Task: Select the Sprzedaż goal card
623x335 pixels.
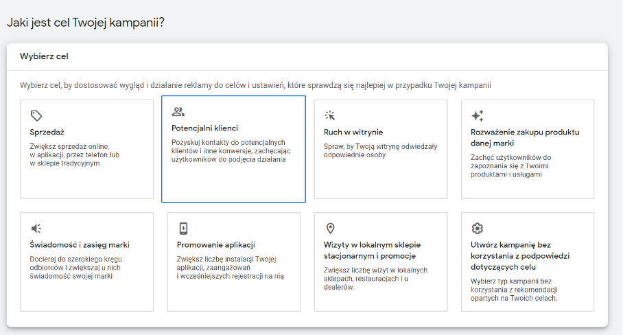Action: [x=86, y=149]
